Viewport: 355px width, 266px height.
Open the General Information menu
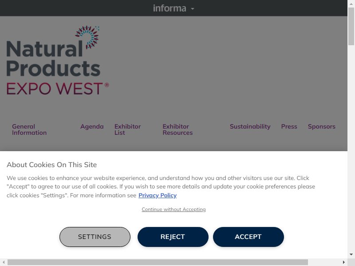(x=29, y=129)
